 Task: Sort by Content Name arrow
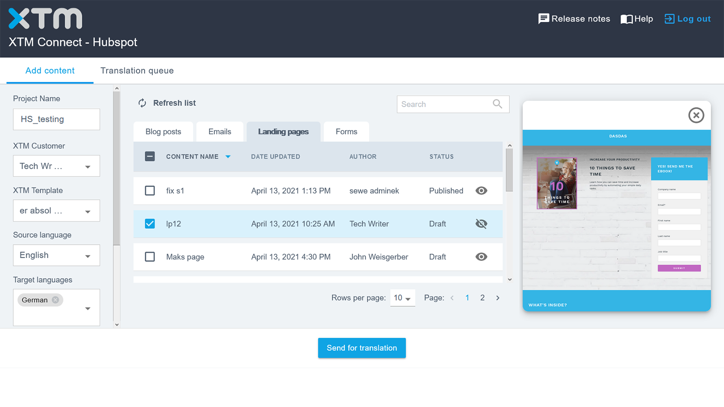click(228, 156)
